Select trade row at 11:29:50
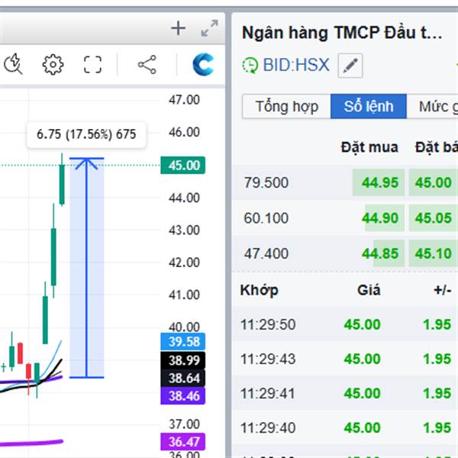 click(345, 324)
